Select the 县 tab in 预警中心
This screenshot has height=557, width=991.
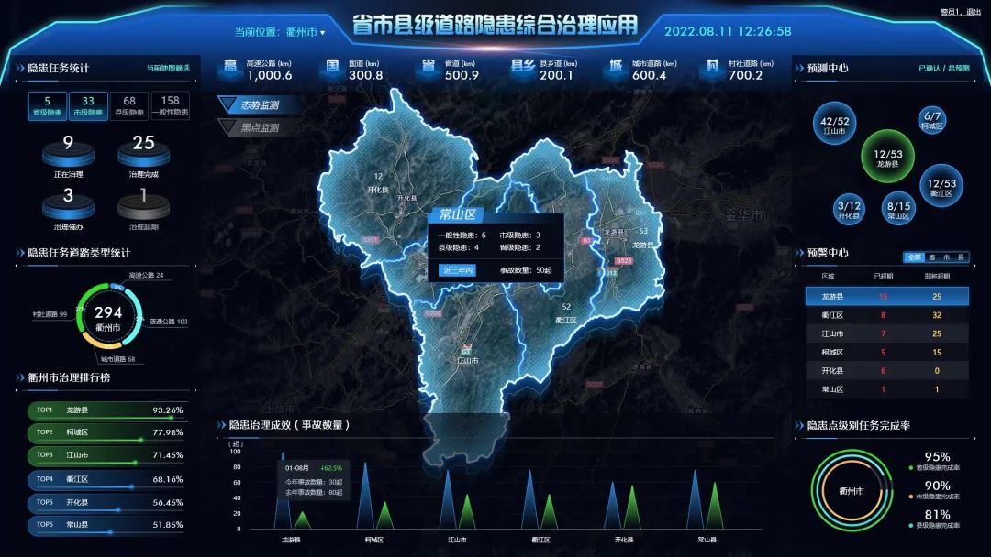[960, 257]
